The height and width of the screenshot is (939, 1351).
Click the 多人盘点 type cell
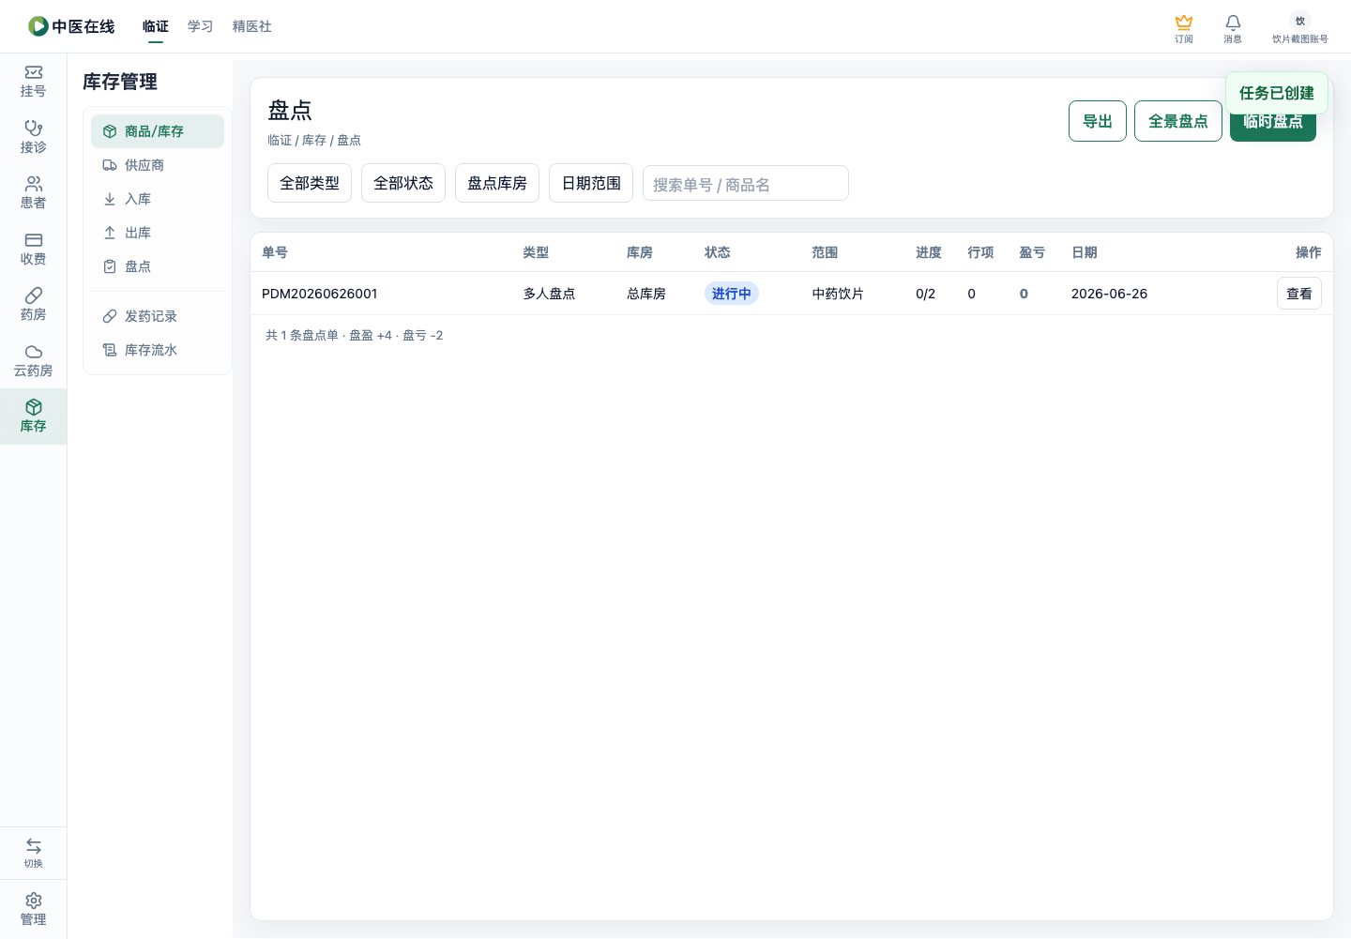550,294
